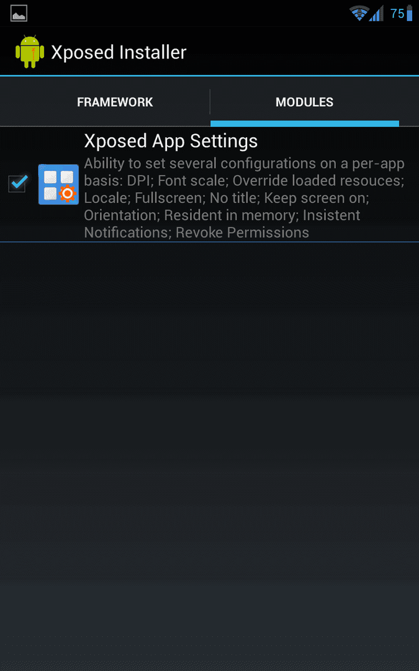Tap the battery icon in status bar
Screen dimensions: 419x671
(x=409, y=13)
